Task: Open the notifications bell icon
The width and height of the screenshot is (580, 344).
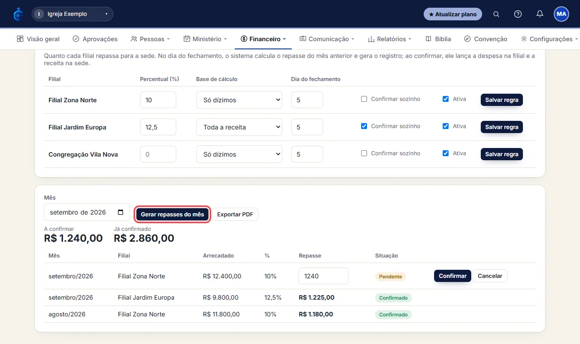Action: pyautogui.click(x=540, y=14)
